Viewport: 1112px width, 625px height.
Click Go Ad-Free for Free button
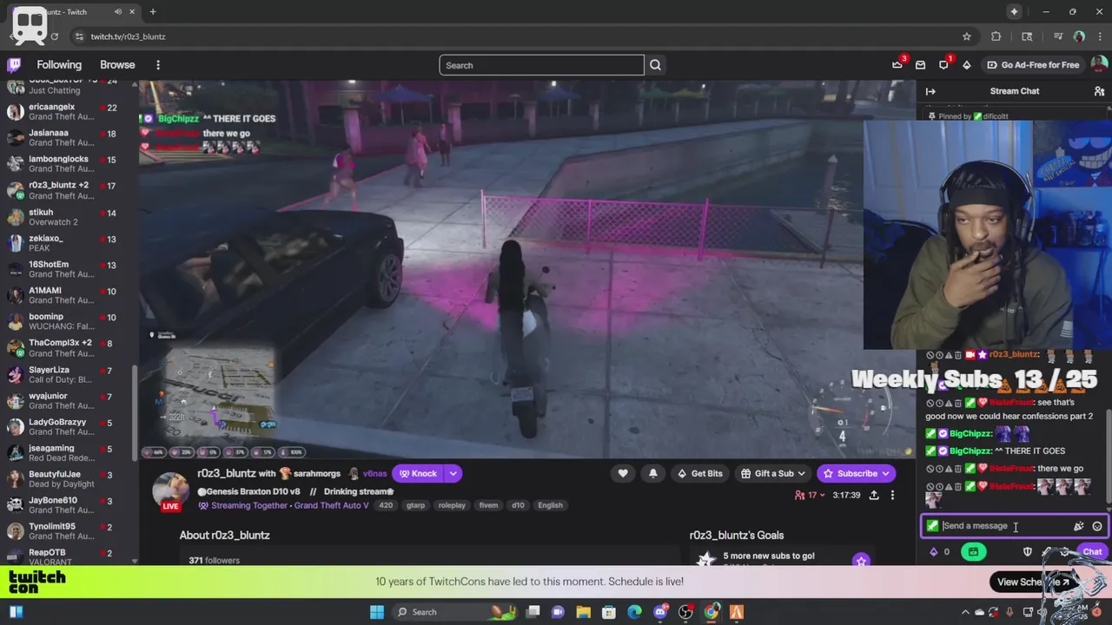tap(1034, 65)
